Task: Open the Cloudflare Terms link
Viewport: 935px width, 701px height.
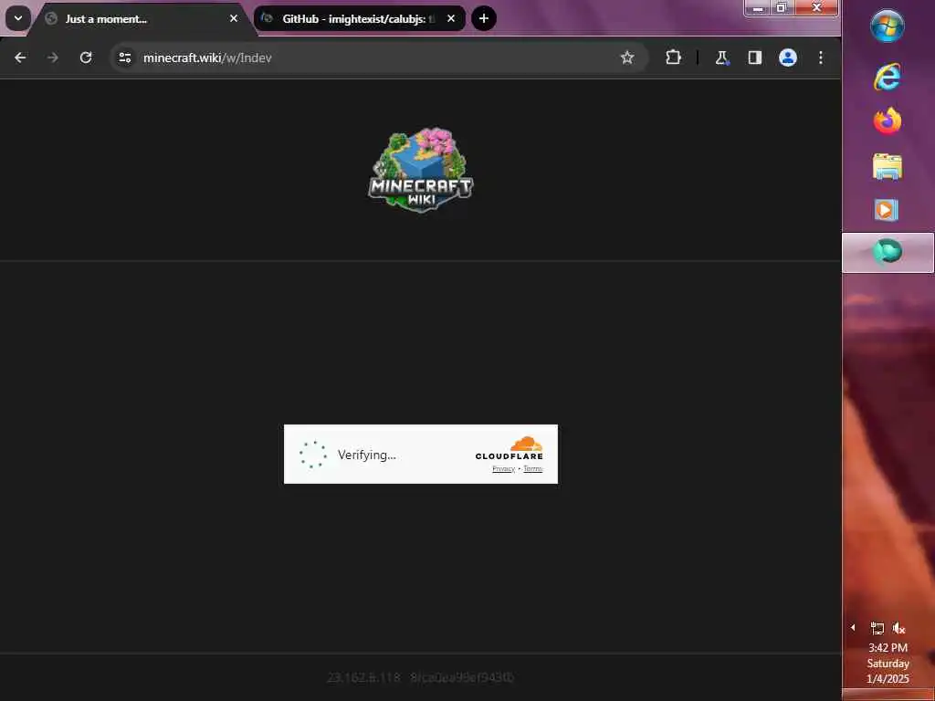Action: (x=532, y=468)
